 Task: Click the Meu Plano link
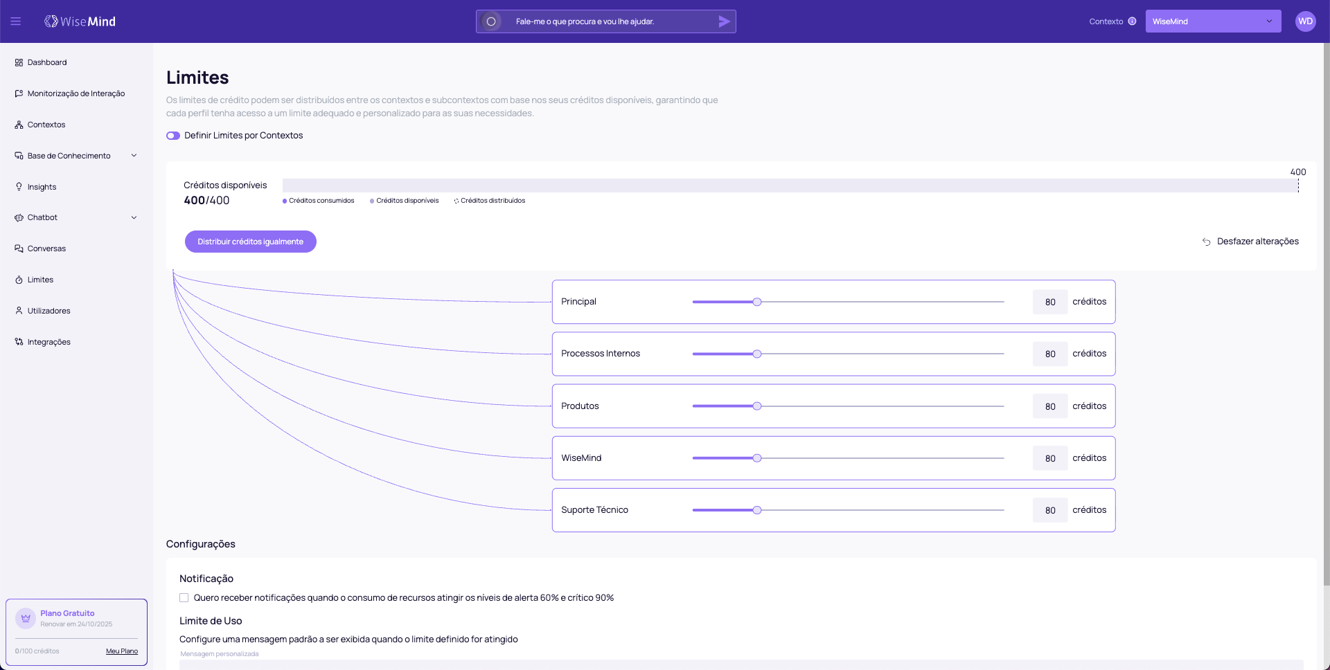[x=122, y=651]
